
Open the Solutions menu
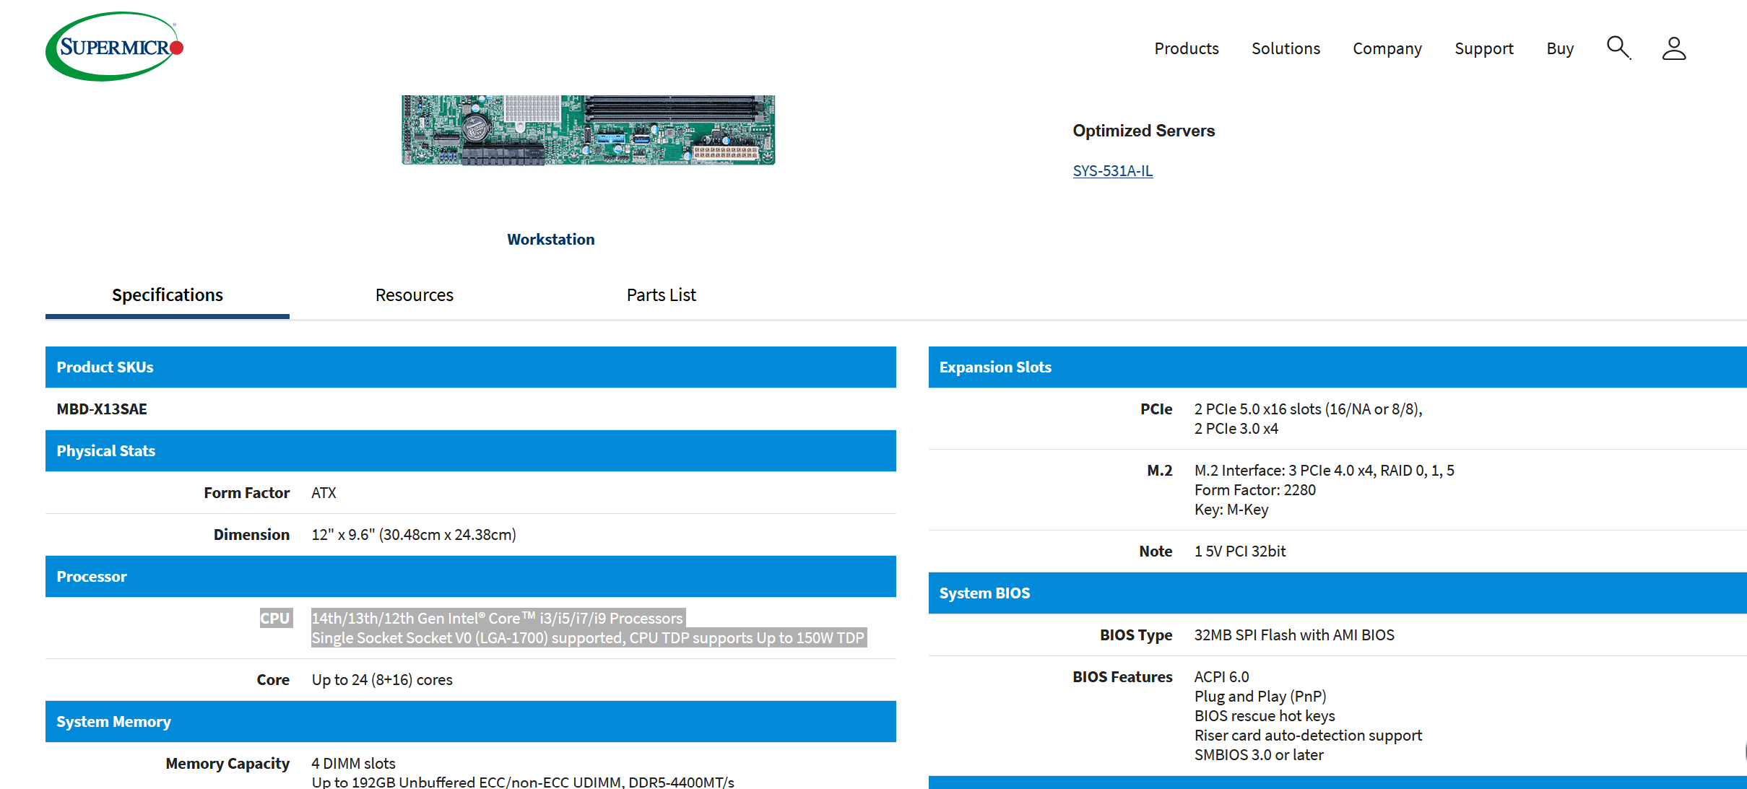[x=1285, y=48]
